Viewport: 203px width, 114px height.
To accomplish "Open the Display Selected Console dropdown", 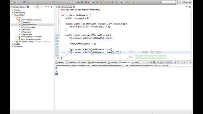I will (x=180, y=63).
